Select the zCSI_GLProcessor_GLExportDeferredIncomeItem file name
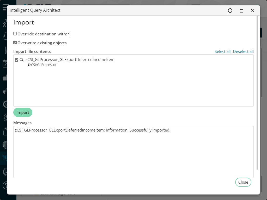This screenshot has height=200, width=267. 70,60
